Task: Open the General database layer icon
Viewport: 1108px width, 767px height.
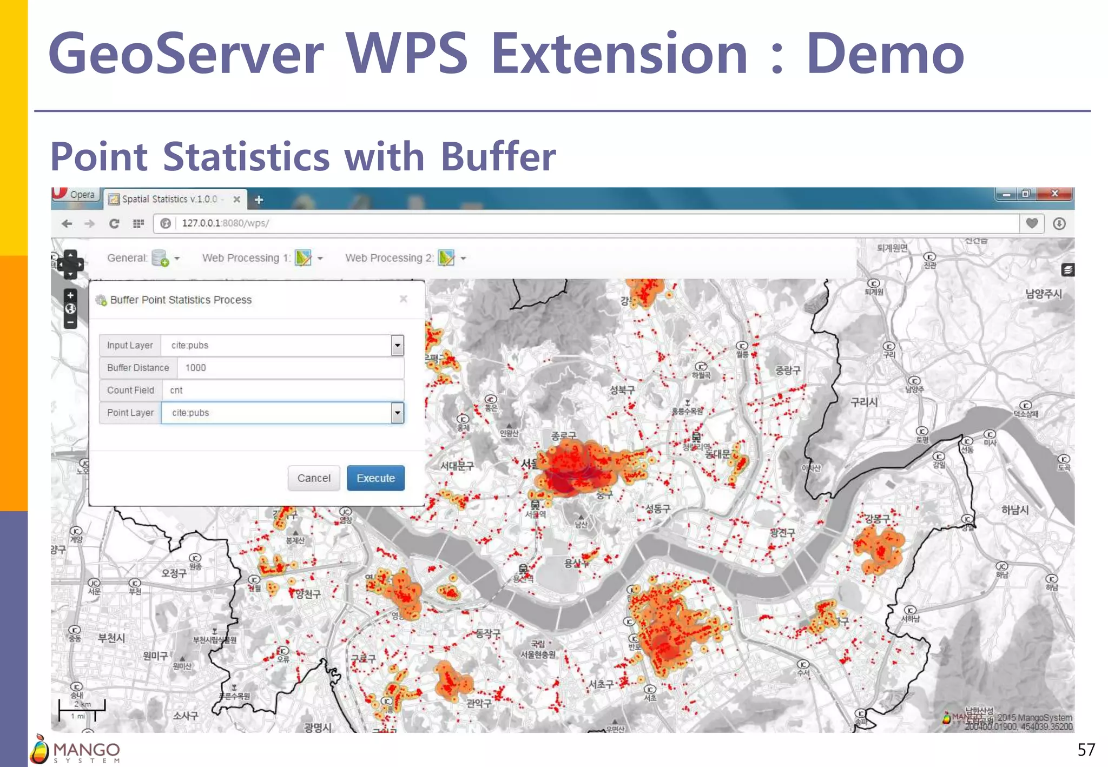Action: [160, 258]
